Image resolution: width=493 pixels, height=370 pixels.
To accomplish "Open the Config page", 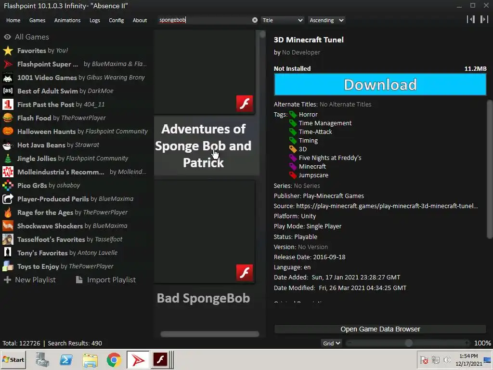I will tap(117, 20).
